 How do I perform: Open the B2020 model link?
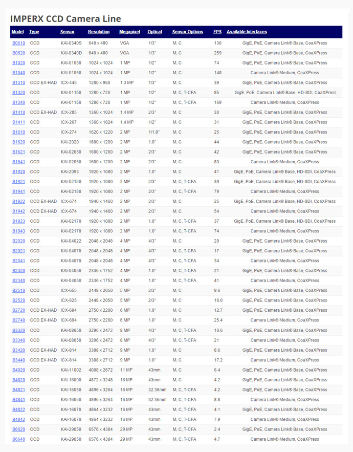tap(19, 241)
